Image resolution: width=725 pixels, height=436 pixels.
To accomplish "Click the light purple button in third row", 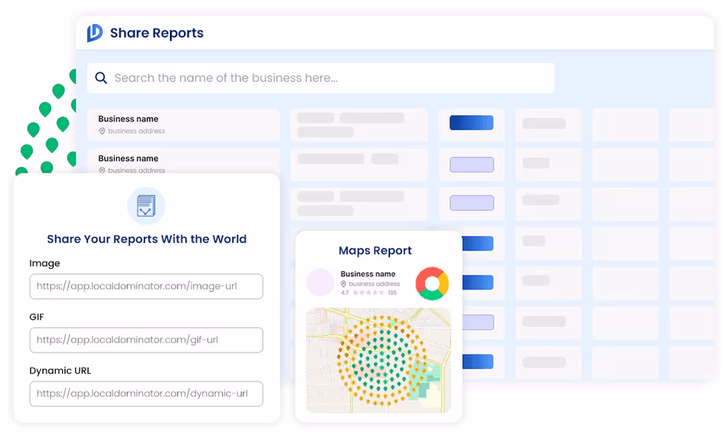I will point(472,203).
